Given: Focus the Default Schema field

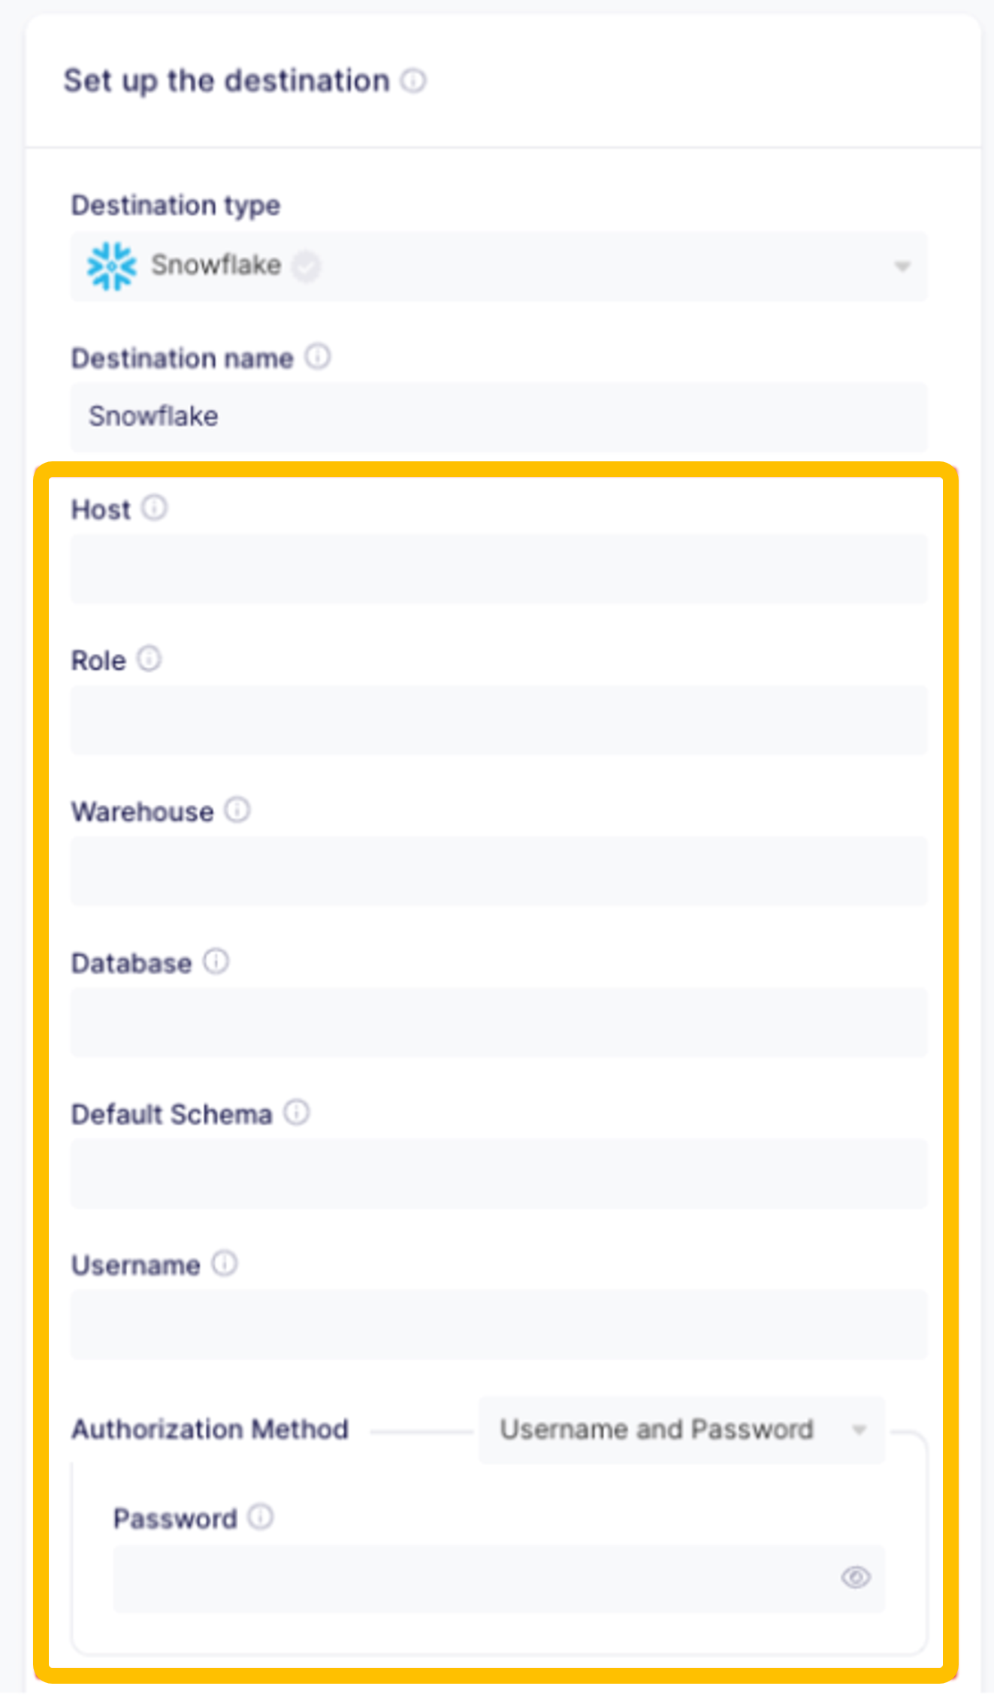Looking at the screenshot, I should 499,1173.
